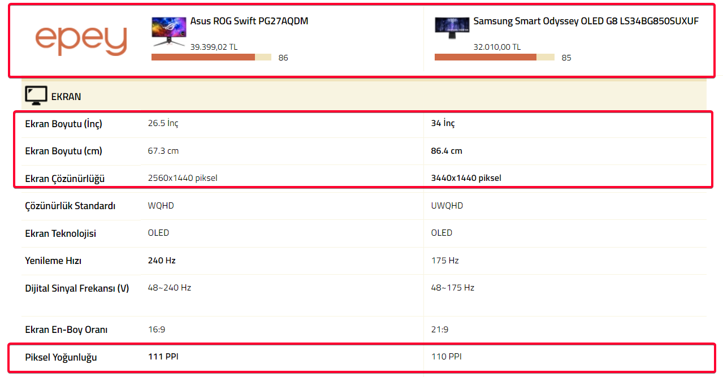This screenshot has height=377, width=723.
Task: Collapse the EKRAN section header
Action: point(363,96)
